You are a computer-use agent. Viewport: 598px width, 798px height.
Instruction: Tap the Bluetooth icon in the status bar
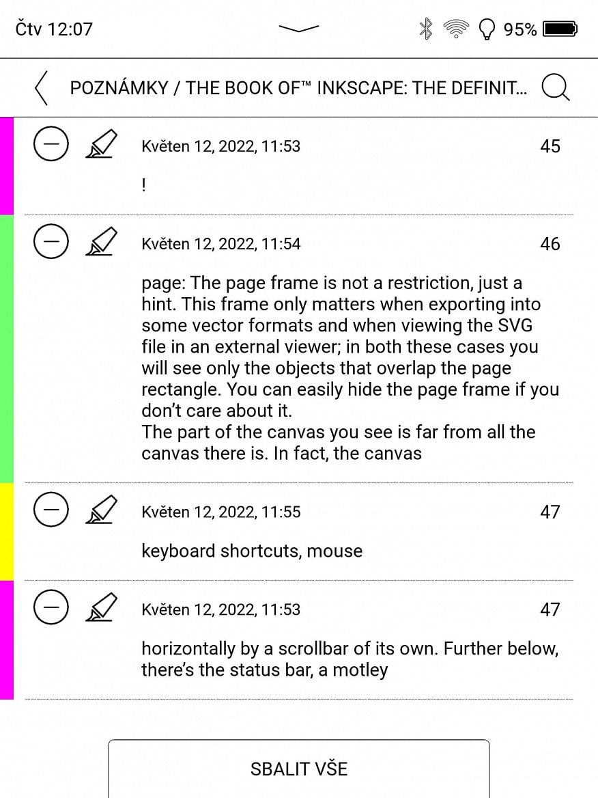coord(425,28)
